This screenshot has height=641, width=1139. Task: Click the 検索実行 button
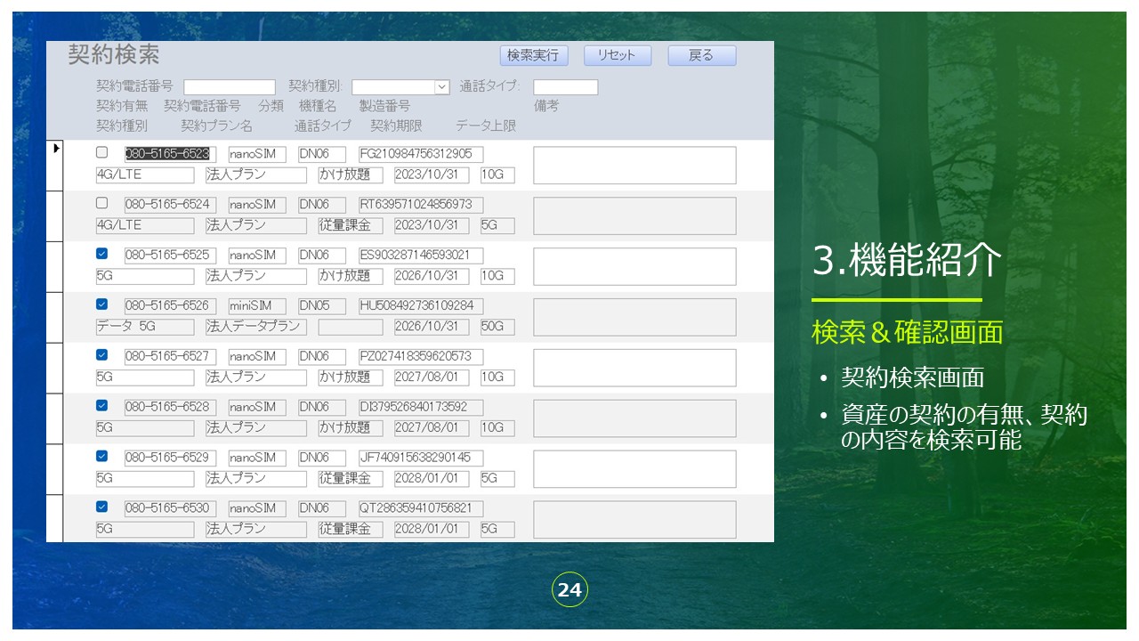click(533, 55)
